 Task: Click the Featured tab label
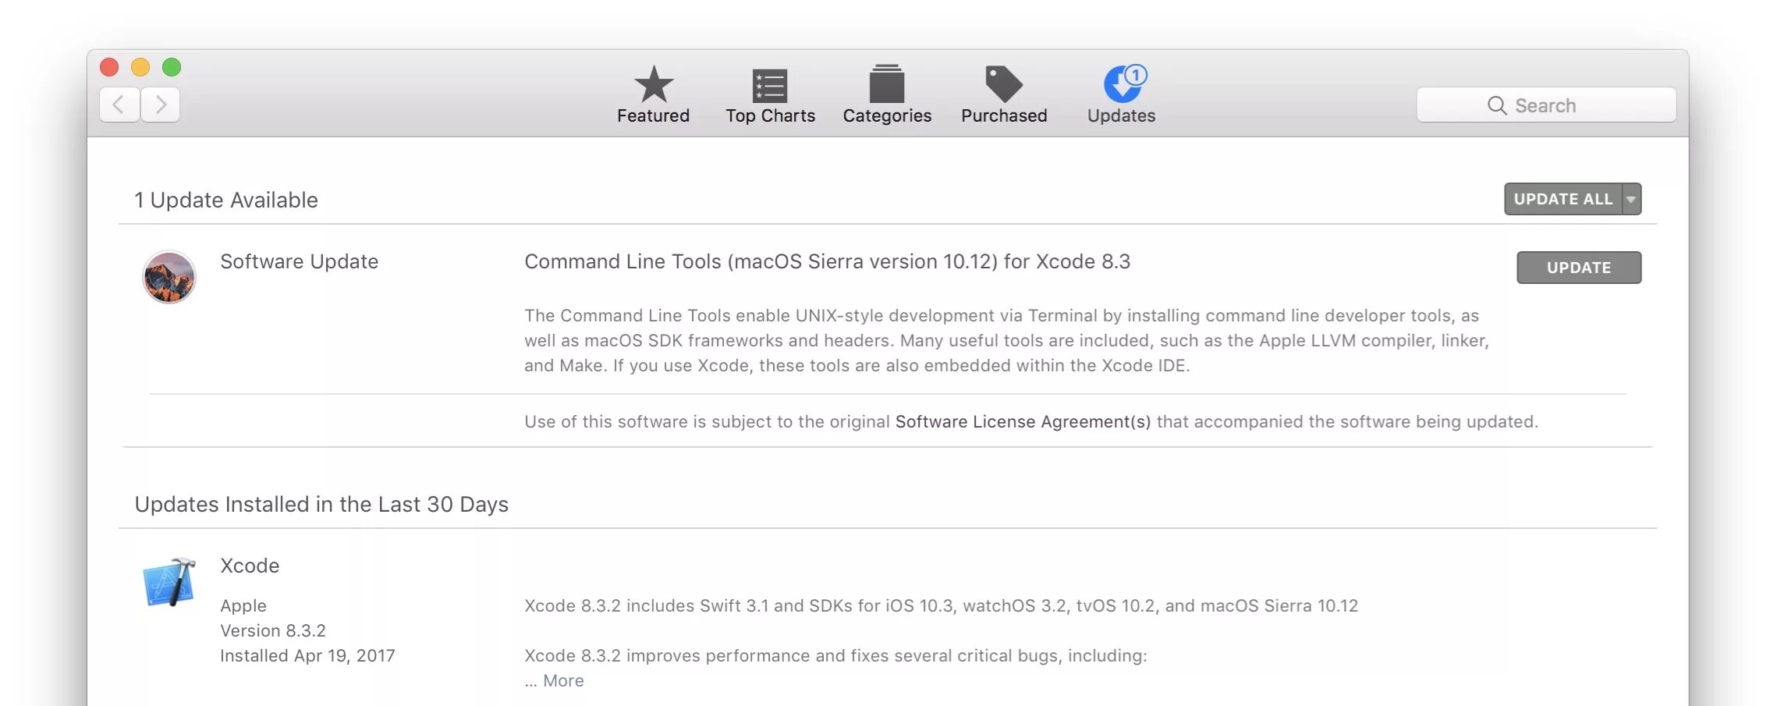654,115
